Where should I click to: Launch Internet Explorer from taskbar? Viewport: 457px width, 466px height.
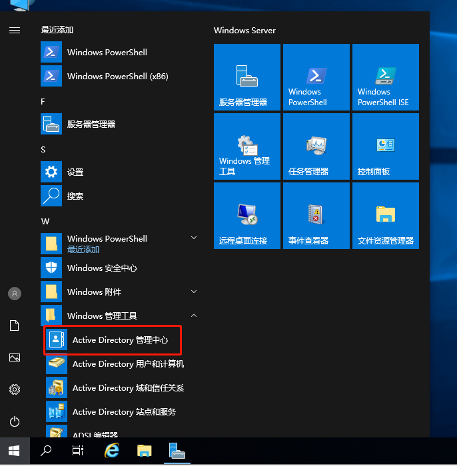tap(112, 451)
